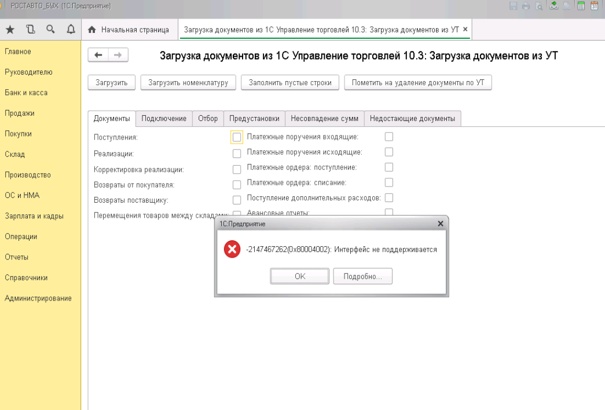Switch to the Подключение tab

pyautogui.click(x=164, y=118)
